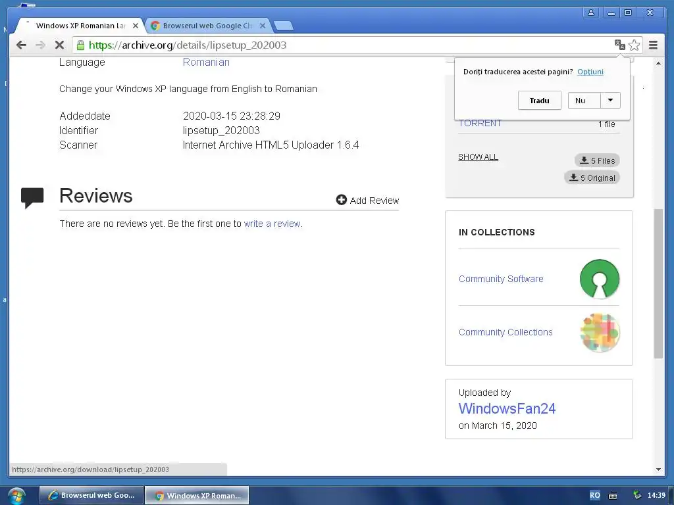Go back to the previous page

click(x=21, y=45)
